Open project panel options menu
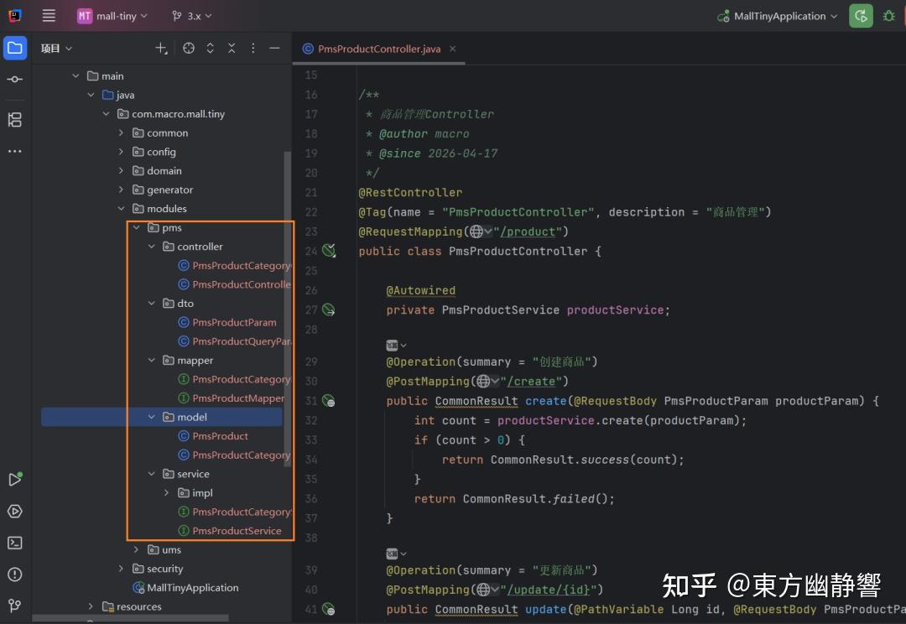 click(253, 49)
